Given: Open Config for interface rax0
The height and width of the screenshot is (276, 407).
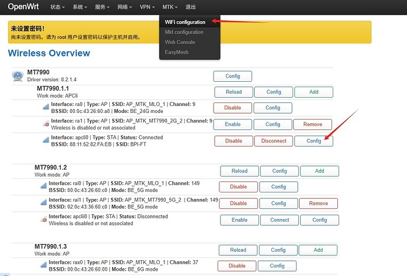Looking at the screenshot, I should 277,266.
